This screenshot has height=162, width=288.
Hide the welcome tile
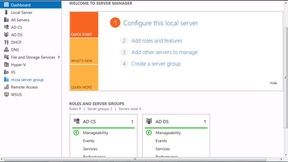click(x=273, y=83)
